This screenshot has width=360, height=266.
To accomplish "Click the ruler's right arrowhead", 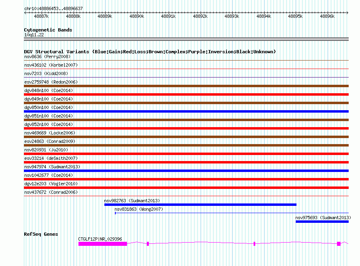I will click(x=347, y=13).
